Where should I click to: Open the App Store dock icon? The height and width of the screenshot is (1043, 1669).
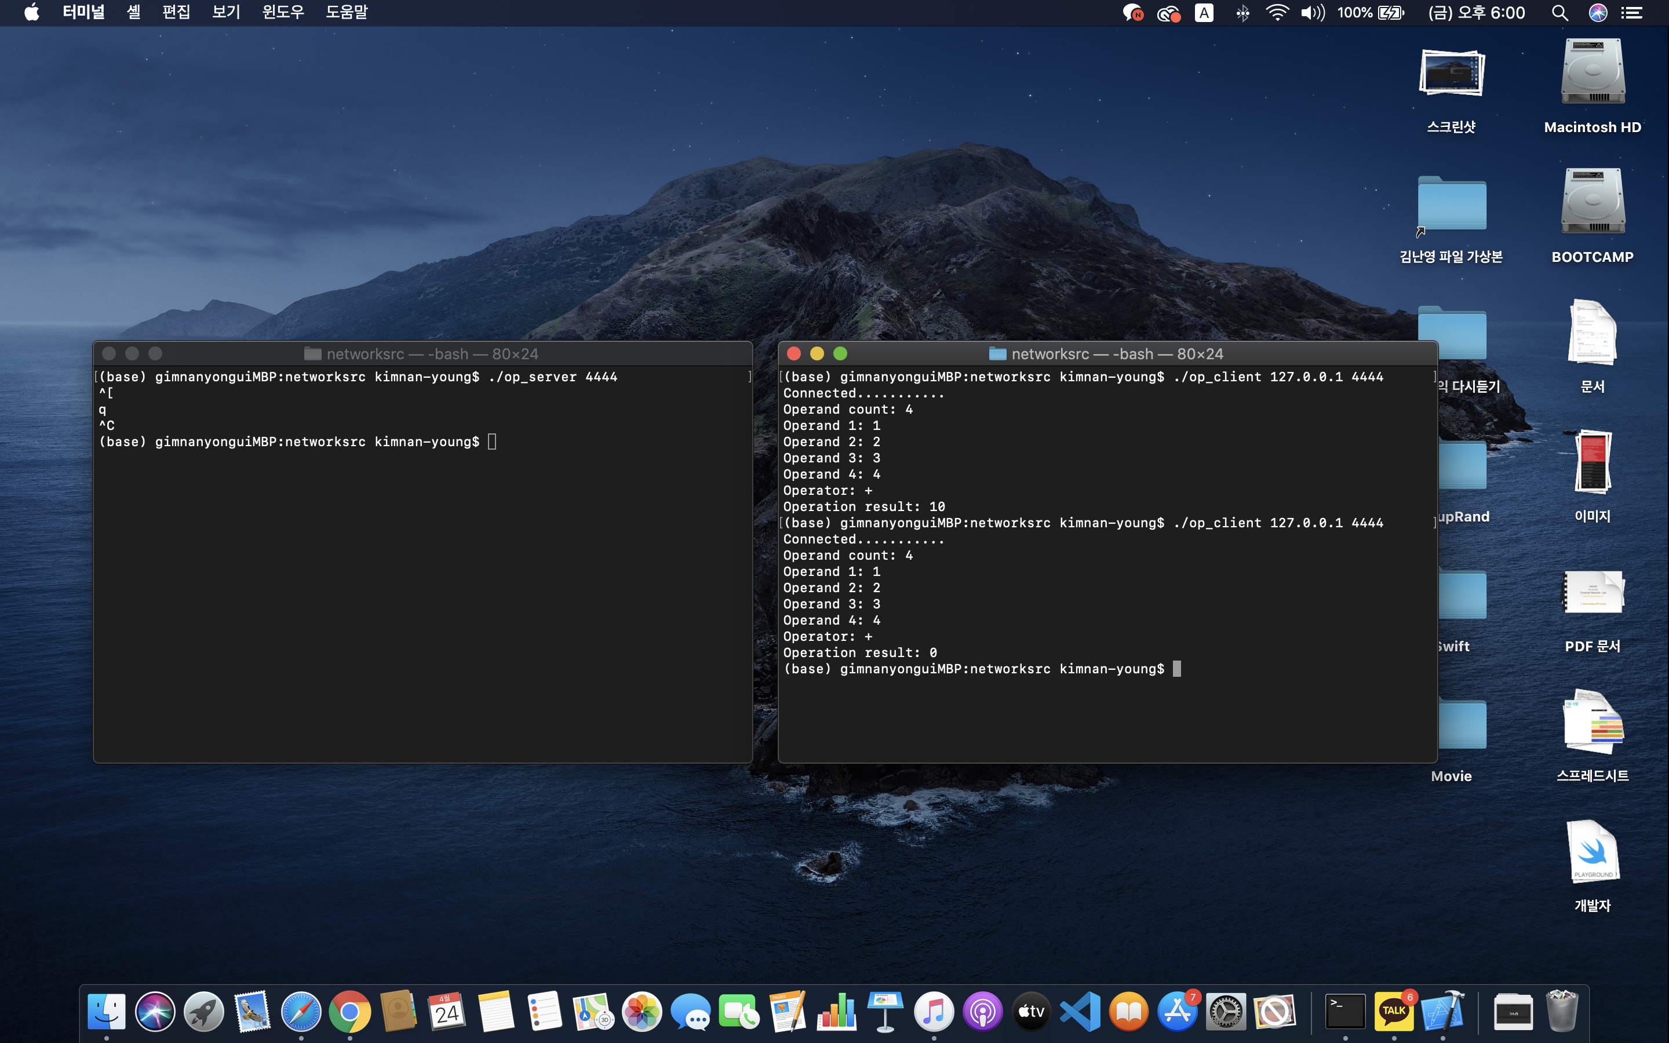(x=1177, y=1011)
